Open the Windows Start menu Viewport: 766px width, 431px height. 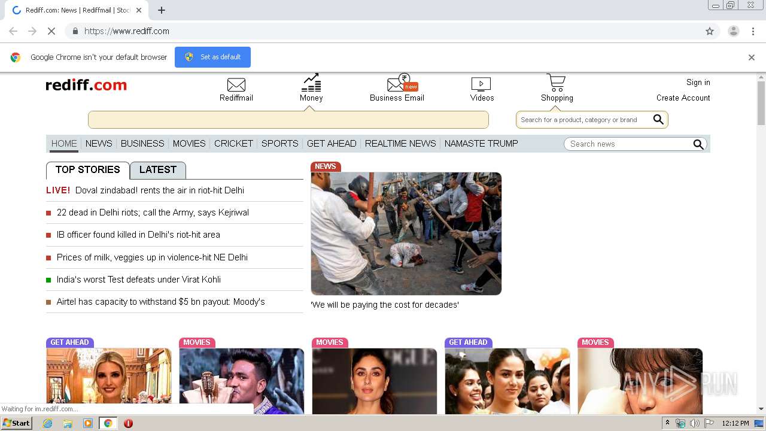[17, 423]
